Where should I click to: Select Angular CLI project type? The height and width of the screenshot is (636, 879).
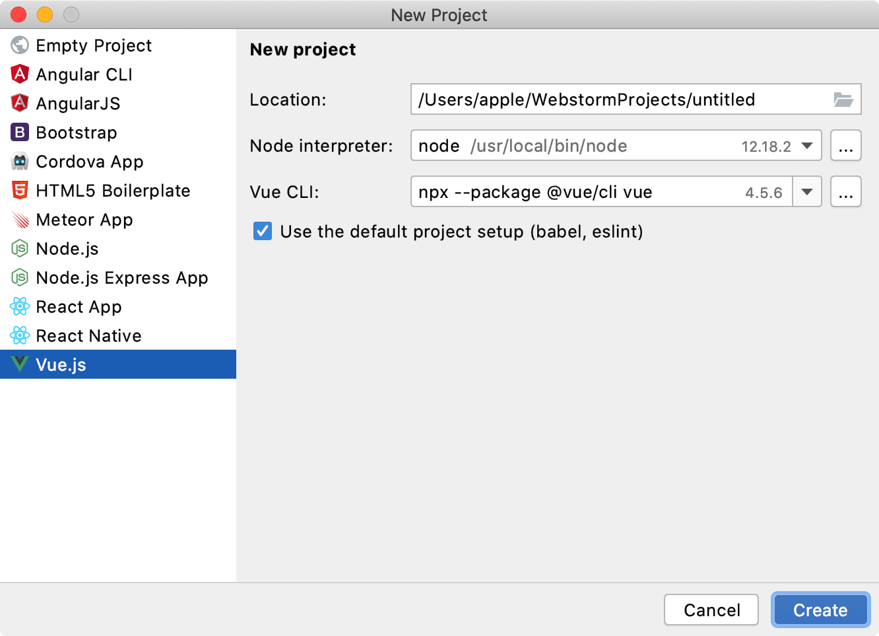click(118, 74)
